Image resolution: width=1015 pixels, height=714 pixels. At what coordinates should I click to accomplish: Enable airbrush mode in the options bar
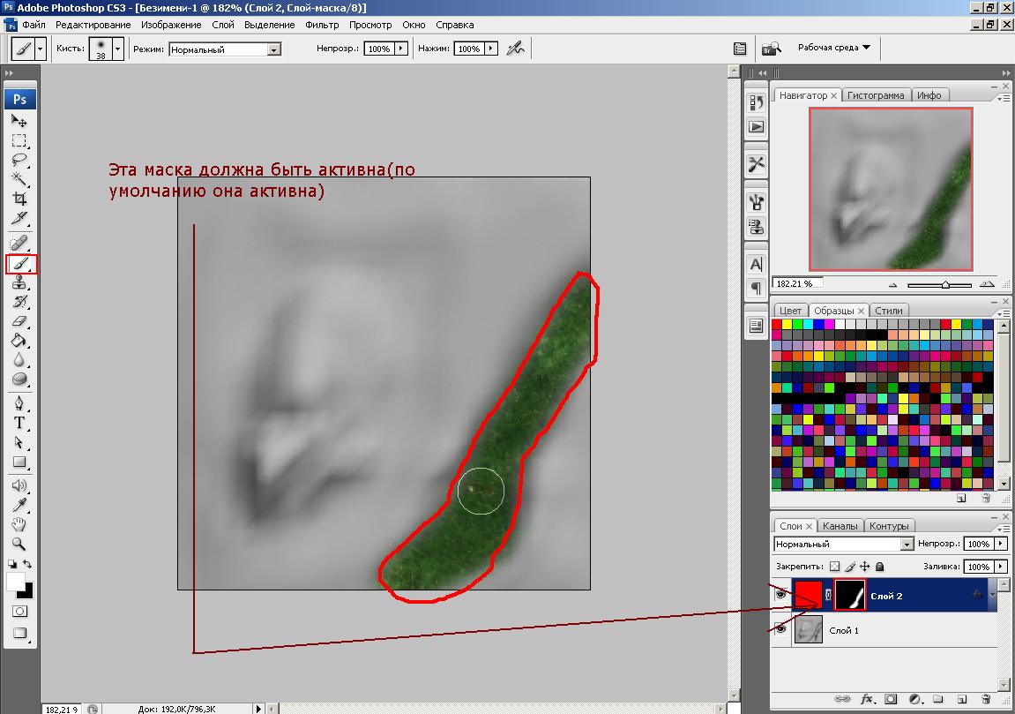click(x=517, y=49)
